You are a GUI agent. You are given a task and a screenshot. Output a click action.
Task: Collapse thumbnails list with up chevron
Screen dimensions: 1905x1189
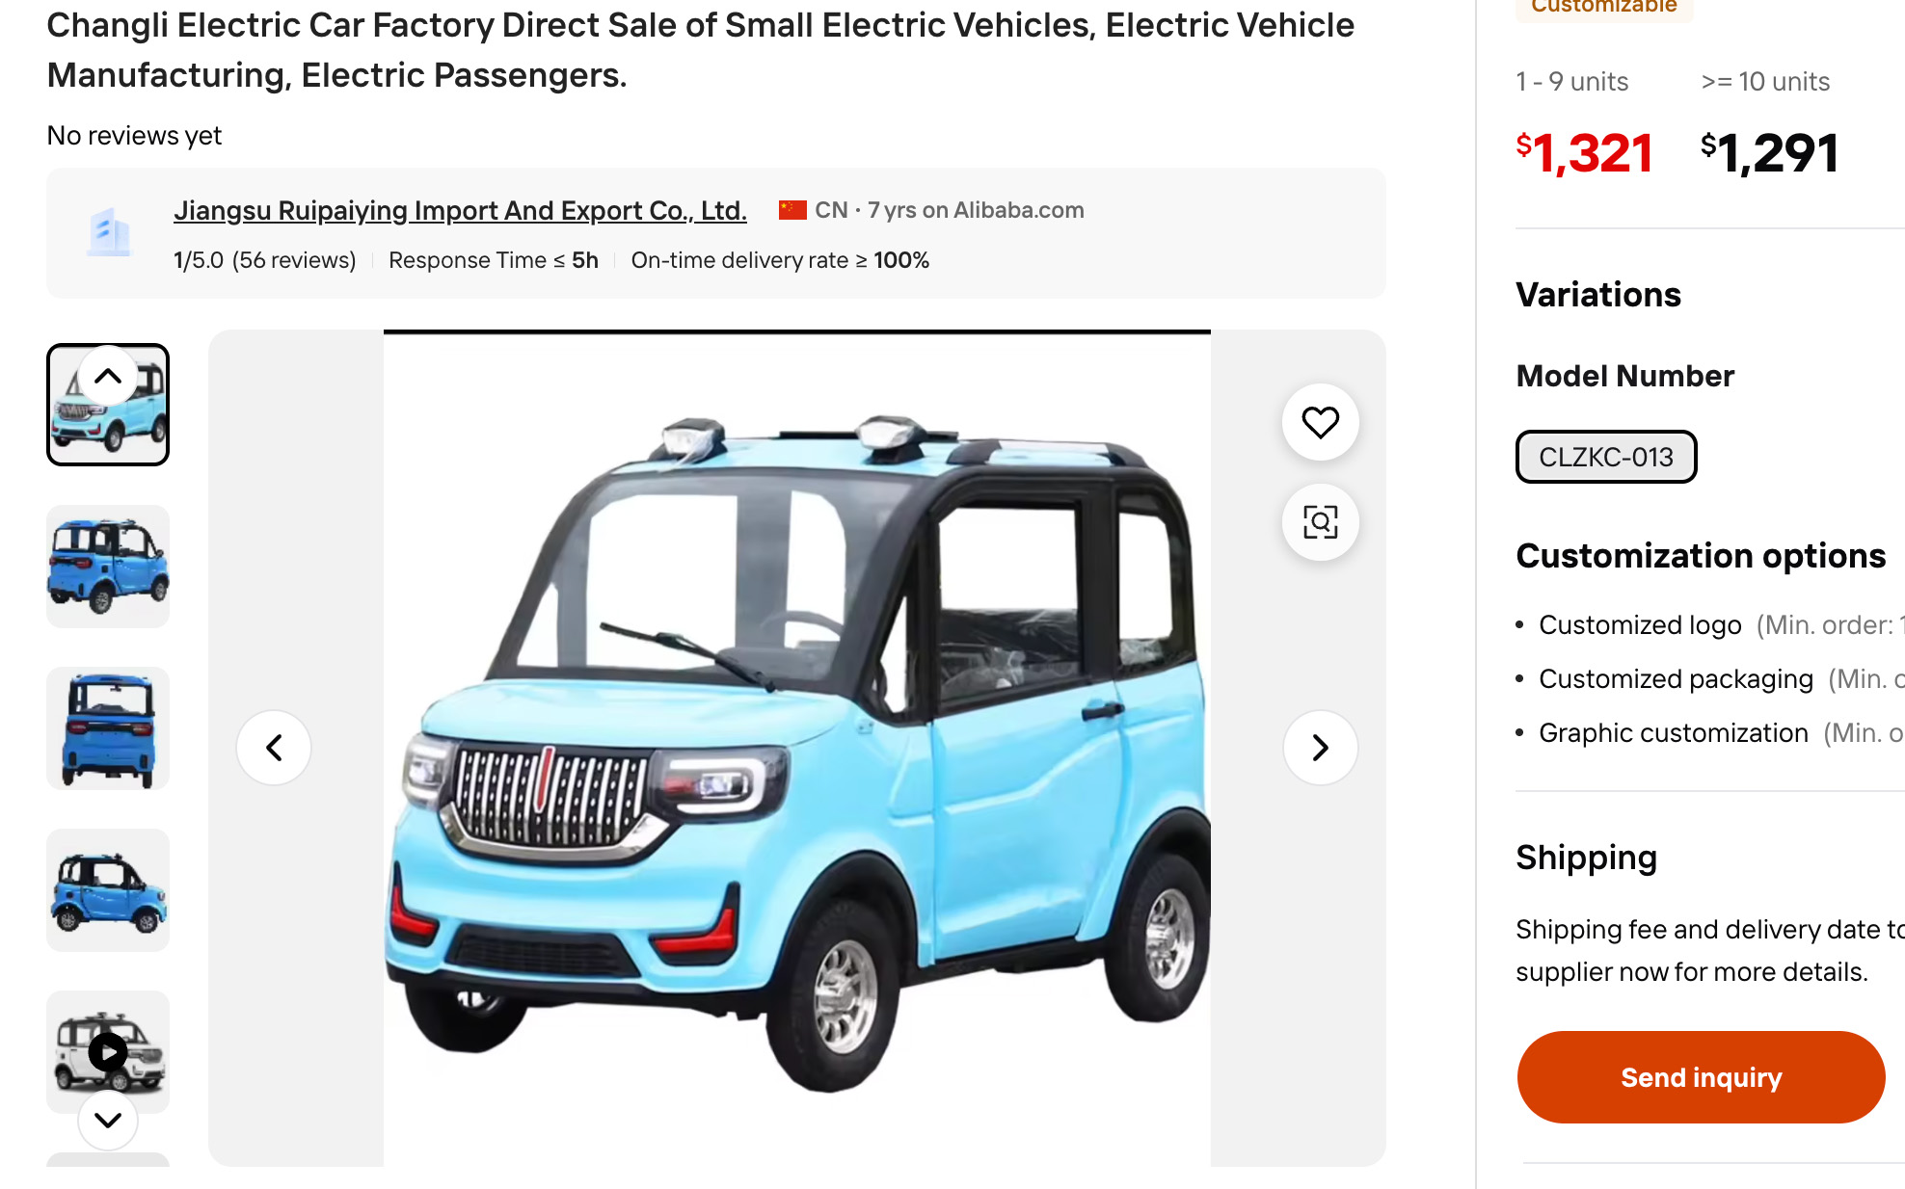[108, 376]
